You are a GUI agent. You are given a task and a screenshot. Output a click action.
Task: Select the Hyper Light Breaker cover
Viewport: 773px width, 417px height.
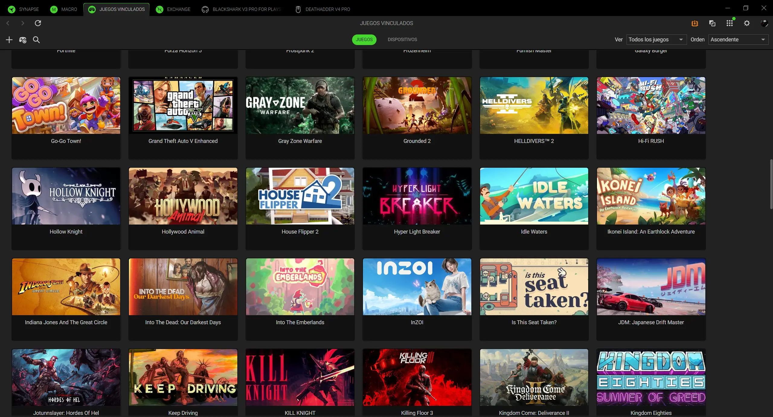point(417,196)
